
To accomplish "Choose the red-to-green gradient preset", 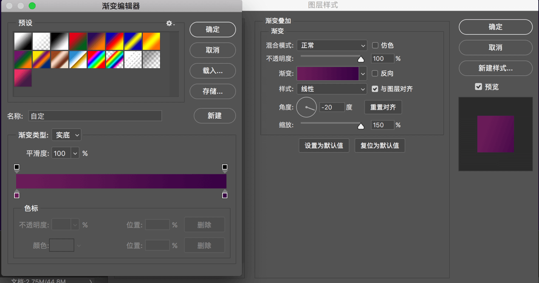I will (x=78, y=42).
